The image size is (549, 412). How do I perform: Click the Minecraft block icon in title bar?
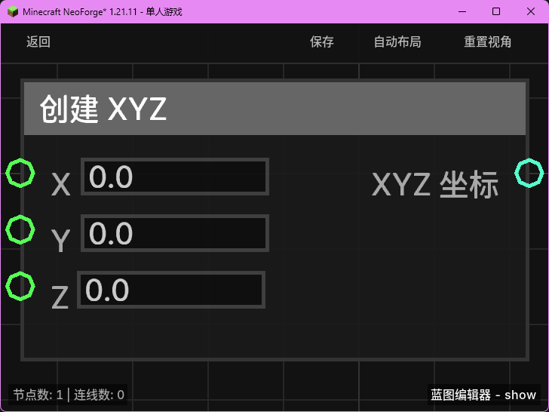(x=13, y=12)
